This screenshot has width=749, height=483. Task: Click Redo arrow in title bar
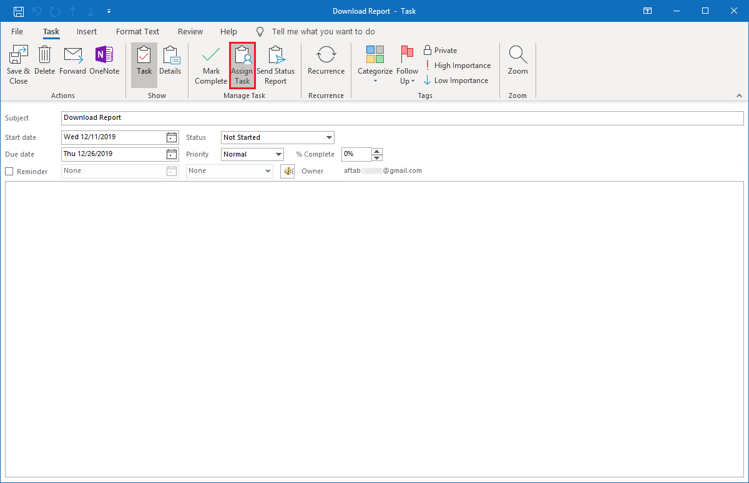(55, 11)
